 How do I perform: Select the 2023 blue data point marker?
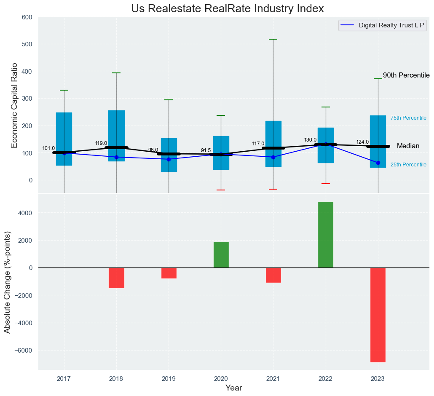[378, 163]
